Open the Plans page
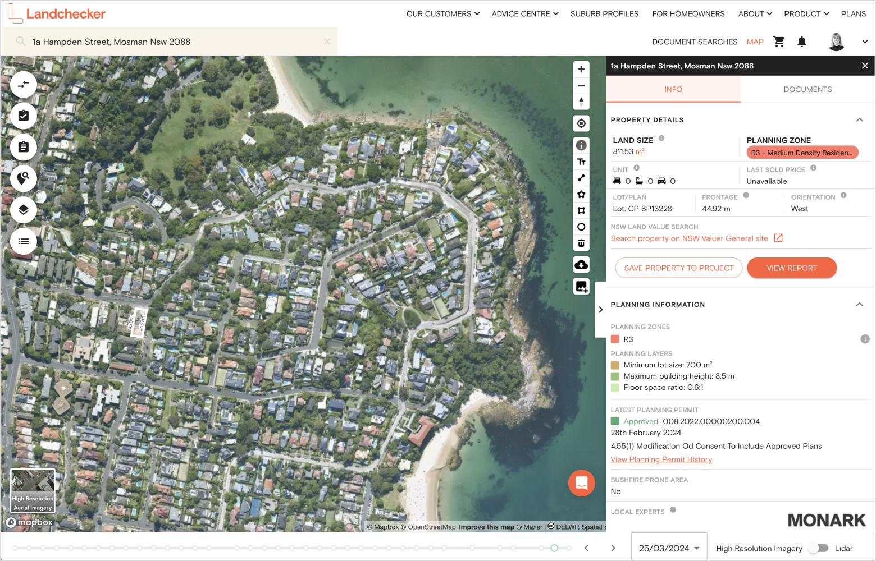Viewport: 876px width, 561px height. coord(853,13)
